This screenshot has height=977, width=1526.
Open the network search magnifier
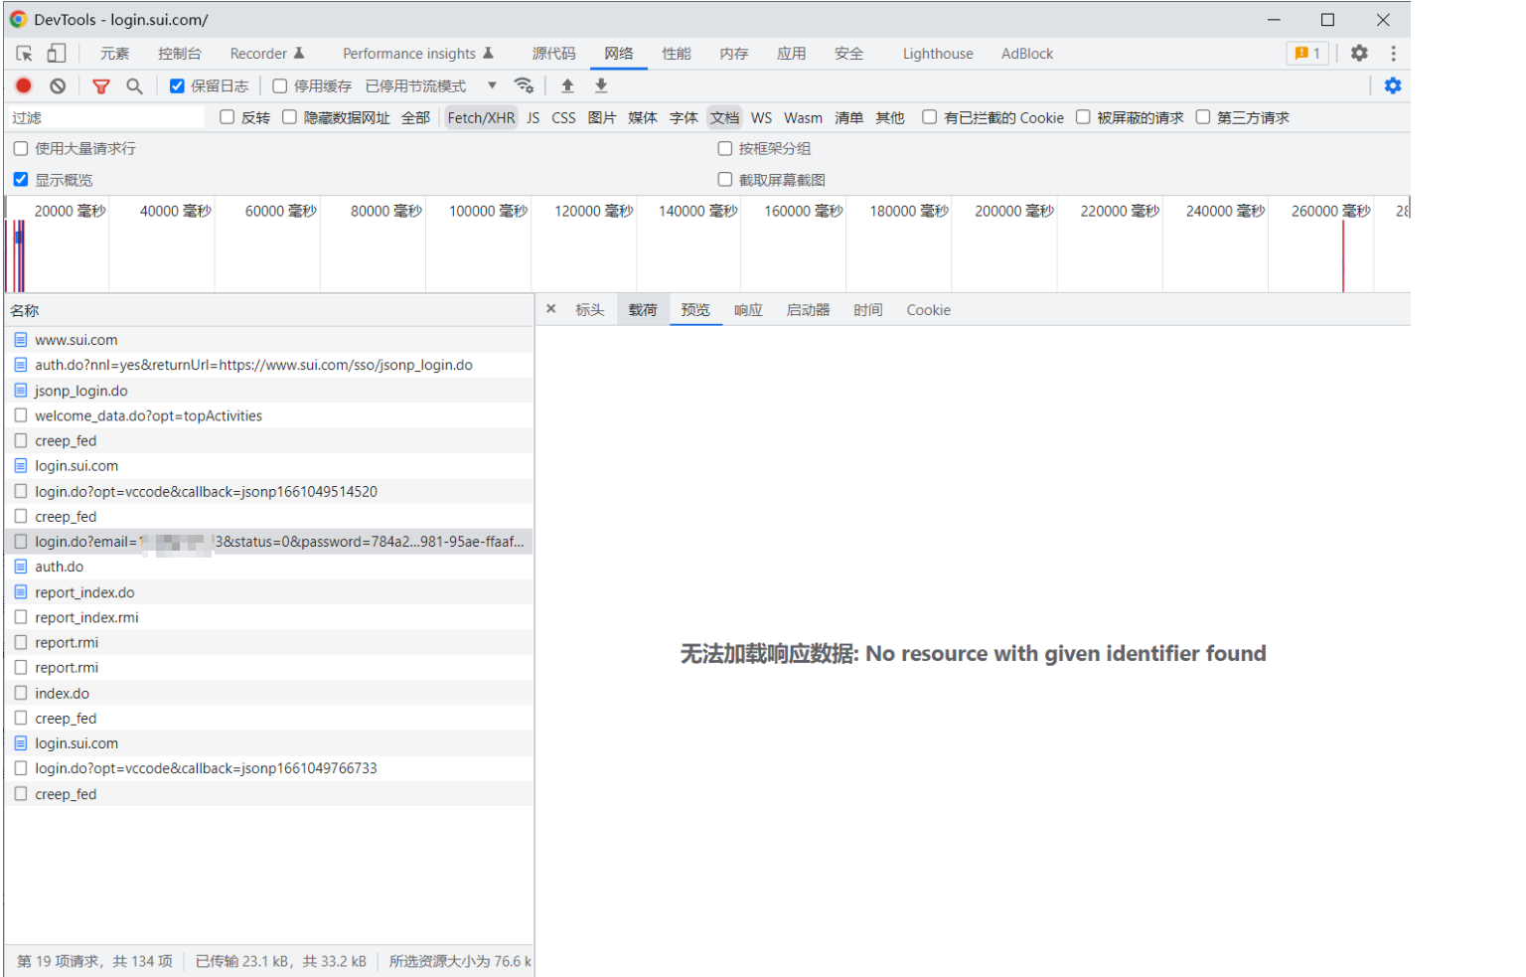coord(134,86)
